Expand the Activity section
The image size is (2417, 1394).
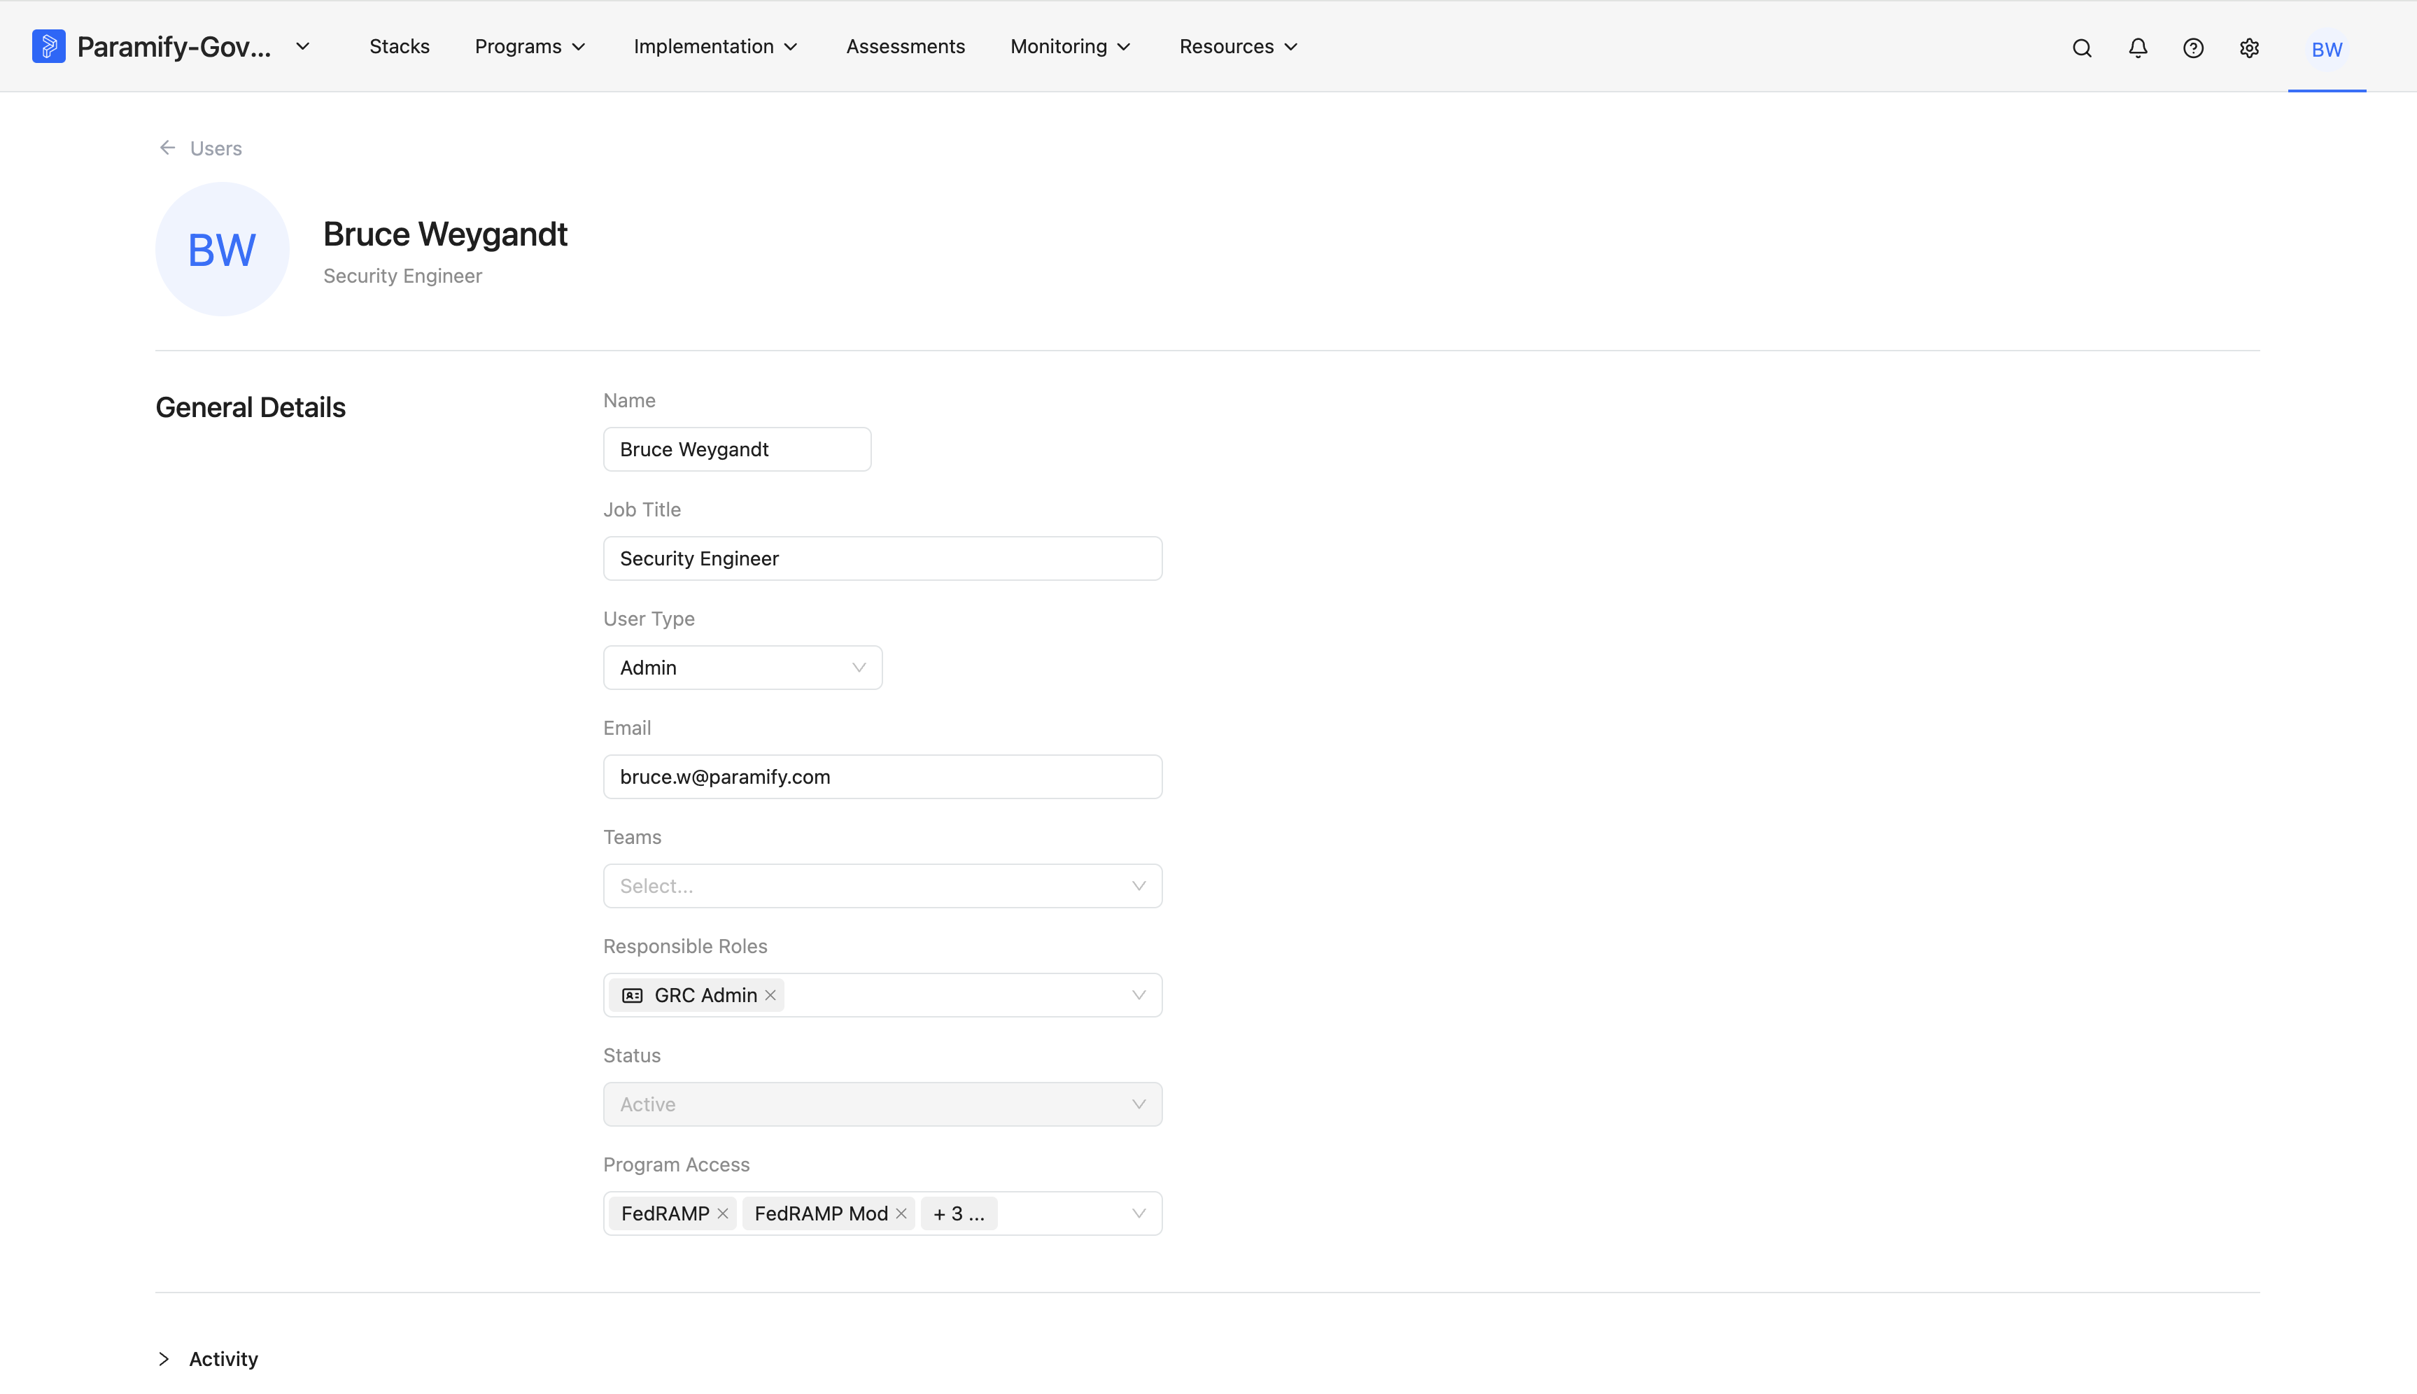pyautogui.click(x=164, y=1358)
